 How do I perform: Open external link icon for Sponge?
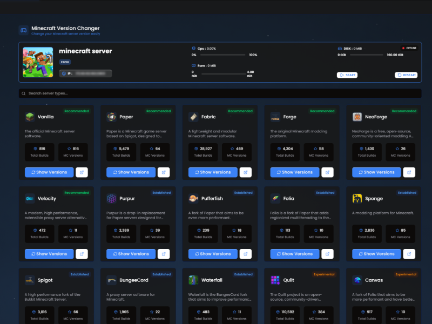coord(409,254)
